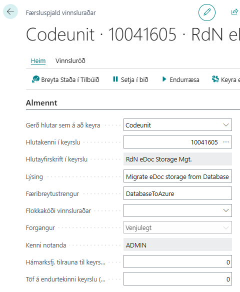The height and width of the screenshot is (292, 240).
Task: Click the play icon for Endurræsa
Action: [x=164, y=79]
